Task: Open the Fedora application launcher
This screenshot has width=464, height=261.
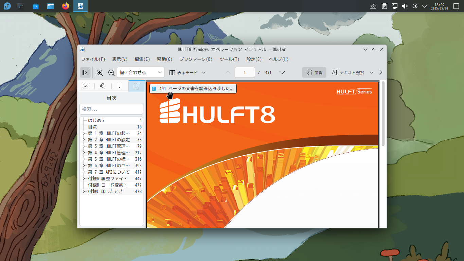Action: point(7,6)
